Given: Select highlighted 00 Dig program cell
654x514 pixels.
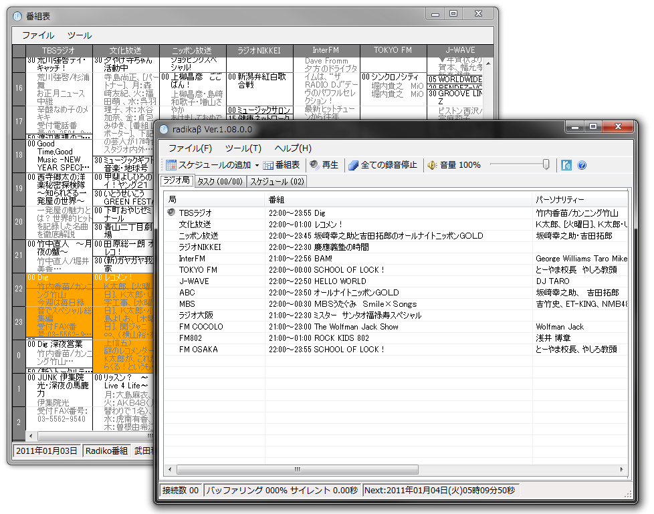Looking at the screenshot, I should [x=59, y=305].
